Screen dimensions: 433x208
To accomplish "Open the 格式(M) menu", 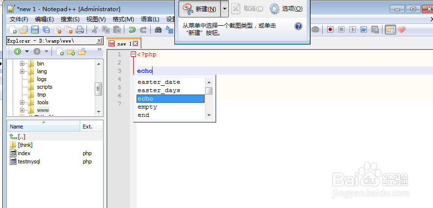I will click(x=123, y=19).
